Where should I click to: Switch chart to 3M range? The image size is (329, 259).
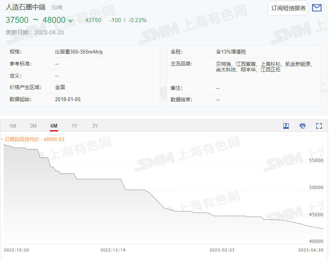(33, 126)
